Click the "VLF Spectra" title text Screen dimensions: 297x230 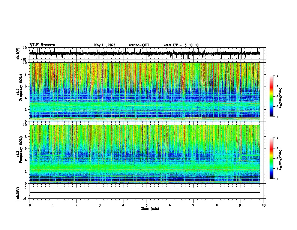click(x=42, y=45)
